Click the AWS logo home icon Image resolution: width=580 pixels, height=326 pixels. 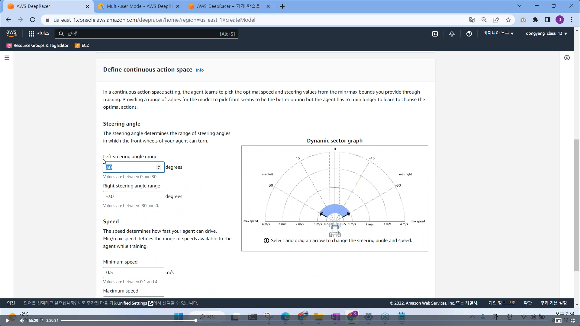click(x=11, y=34)
